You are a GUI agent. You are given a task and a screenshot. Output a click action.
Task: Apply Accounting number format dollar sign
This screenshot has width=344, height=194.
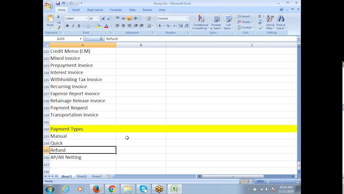pos(160,26)
